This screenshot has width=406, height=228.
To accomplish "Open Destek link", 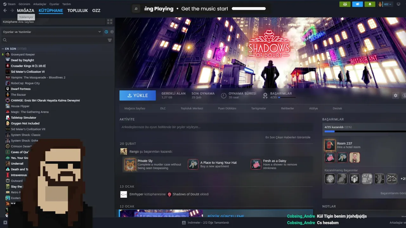I will 337,108.
